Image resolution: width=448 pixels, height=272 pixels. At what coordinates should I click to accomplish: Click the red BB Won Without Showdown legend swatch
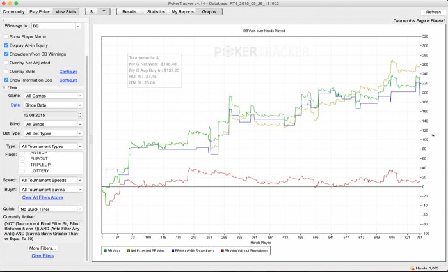click(x=222, y=251)
